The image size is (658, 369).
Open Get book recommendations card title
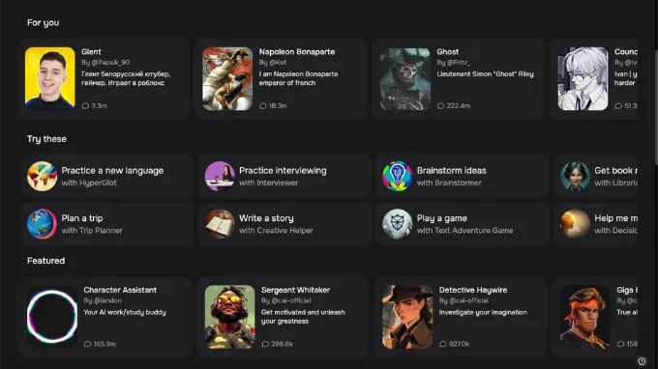[615, 170]
